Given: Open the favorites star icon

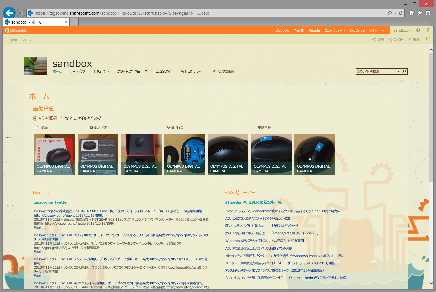Looking at the screenshot, I should [x=420, y=13].
